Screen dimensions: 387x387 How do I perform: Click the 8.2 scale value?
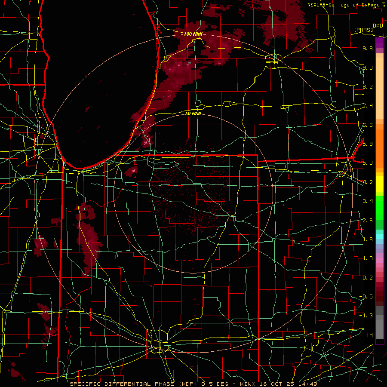(x=368, y=86)
